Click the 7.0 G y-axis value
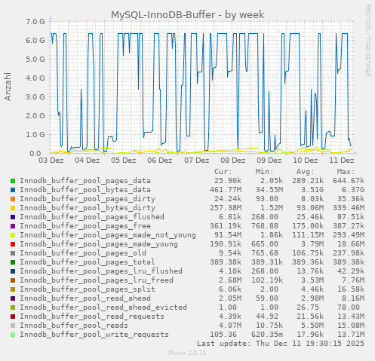The width and height of the screenshot is (375, 361). [x=35, y=21]
